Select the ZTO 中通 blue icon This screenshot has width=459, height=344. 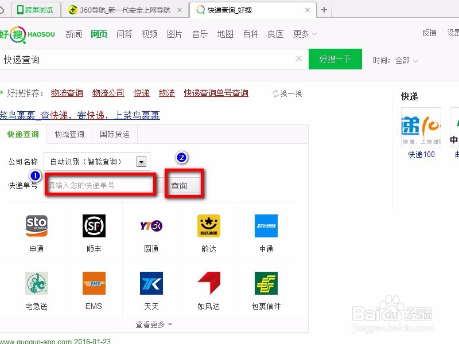[x=266, y=226]
